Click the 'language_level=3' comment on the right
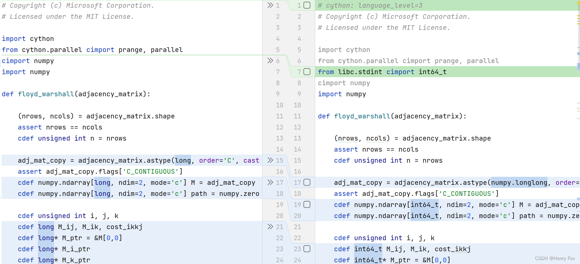The image size is (580, 264). [390, 5]
